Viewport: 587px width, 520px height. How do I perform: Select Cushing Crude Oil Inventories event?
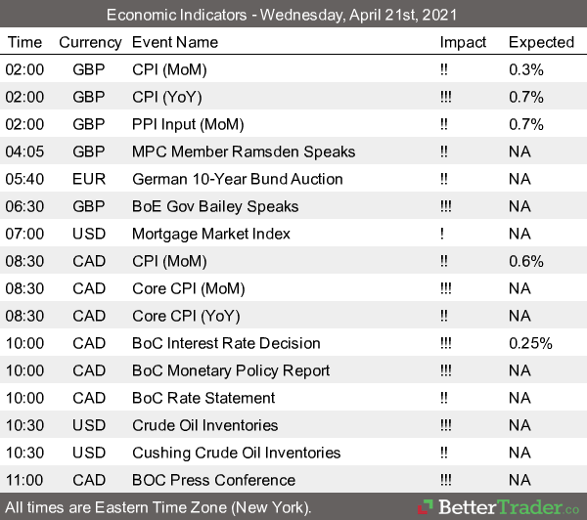236,453
